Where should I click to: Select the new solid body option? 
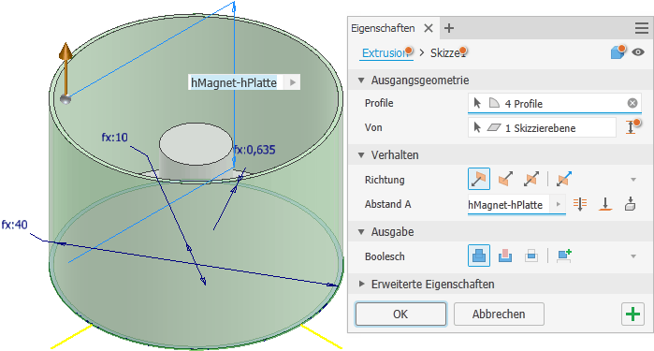pos(564,256)
